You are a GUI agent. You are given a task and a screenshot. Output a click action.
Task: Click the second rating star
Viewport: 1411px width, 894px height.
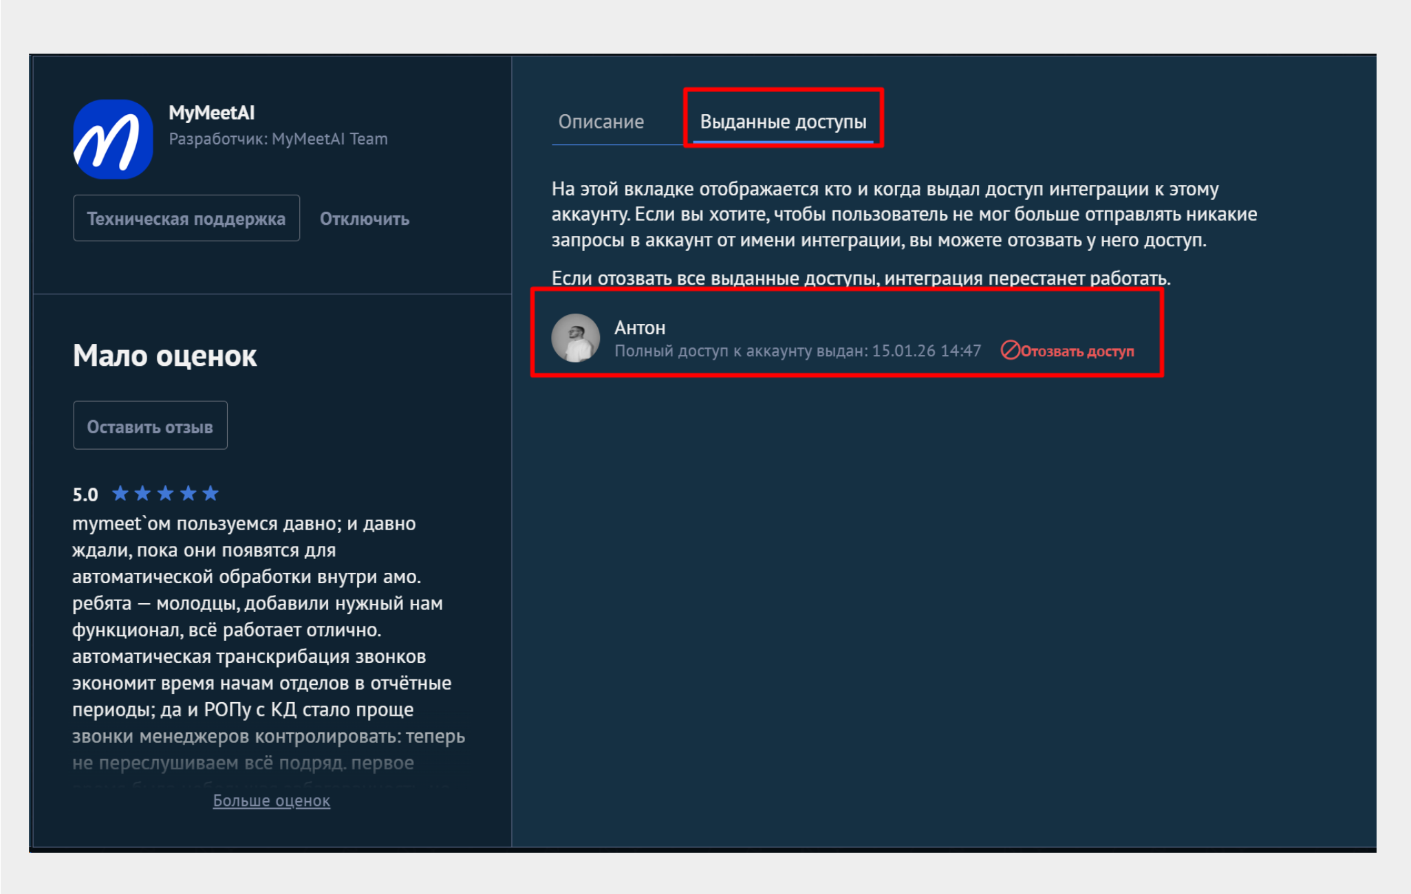tap(143, 493)
